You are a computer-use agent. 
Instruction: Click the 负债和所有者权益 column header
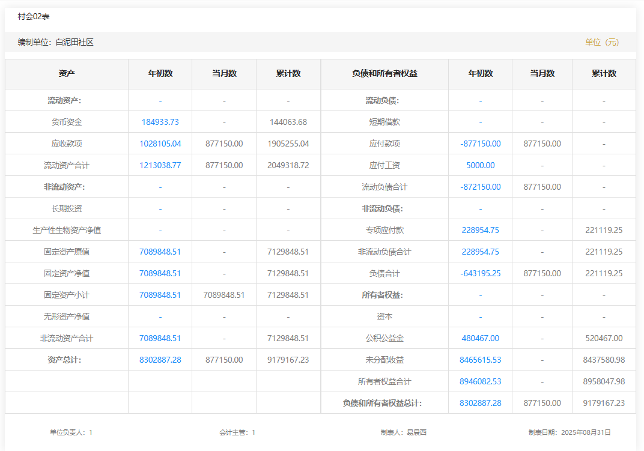[384, 73]
